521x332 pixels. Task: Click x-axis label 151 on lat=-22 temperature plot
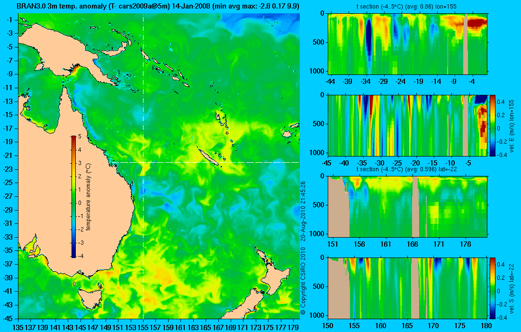coord(333,244)
